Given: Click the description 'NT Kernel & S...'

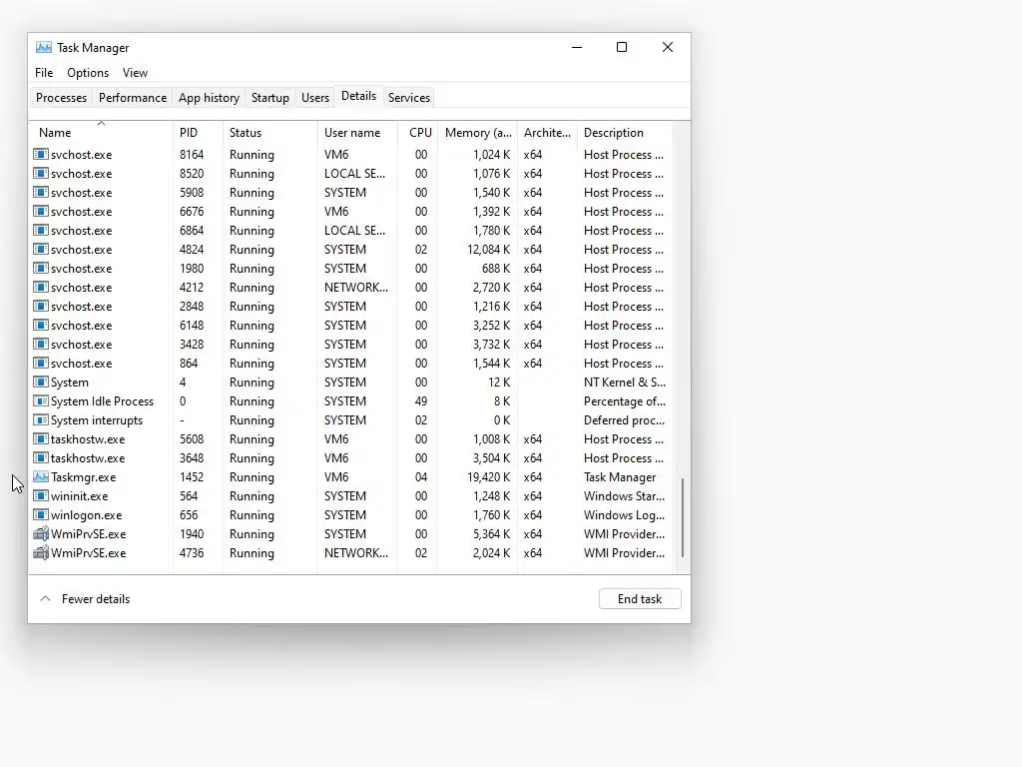Looking at the screenshot, I should pos(625,383).
